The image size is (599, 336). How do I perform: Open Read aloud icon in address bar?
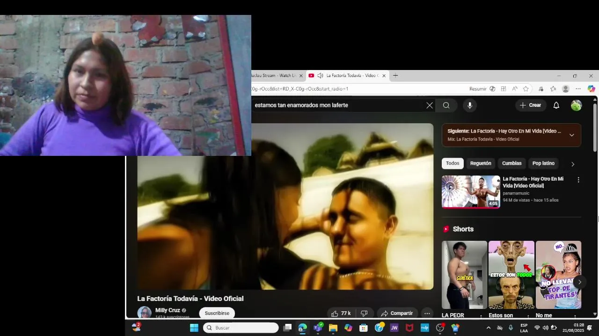click(515, 89)
